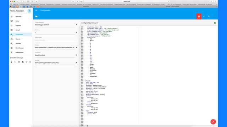Image resolution: width=227 pixels, height=127 pixels.
Task: Collapse the effect_list fold arrow in editor gutter
Action: point(84,37)
